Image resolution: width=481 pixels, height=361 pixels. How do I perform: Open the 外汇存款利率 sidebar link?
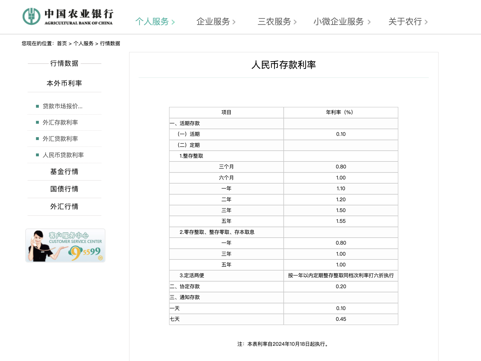pyautogui.click(x=60, y=122)
